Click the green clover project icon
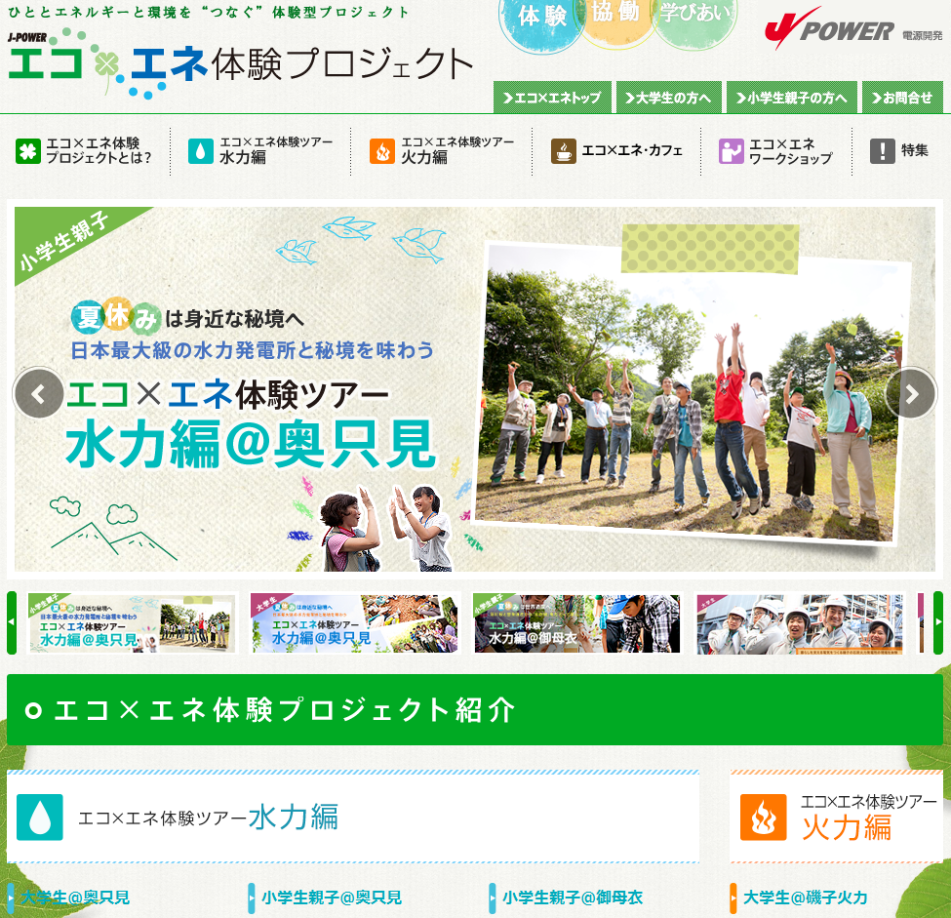Screen dimensions: 951x918 (x=27, y=151)
